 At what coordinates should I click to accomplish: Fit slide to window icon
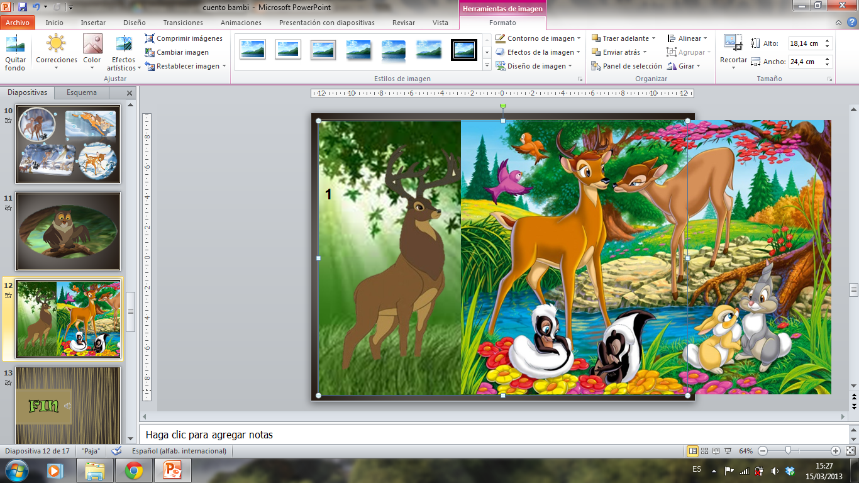pyautogui.click(x=850, y=451)
